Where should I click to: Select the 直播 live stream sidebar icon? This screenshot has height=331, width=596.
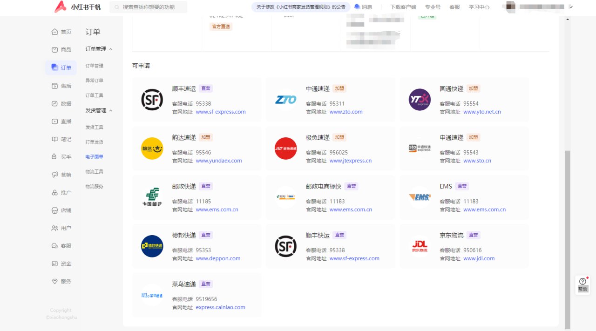point(54,122)
